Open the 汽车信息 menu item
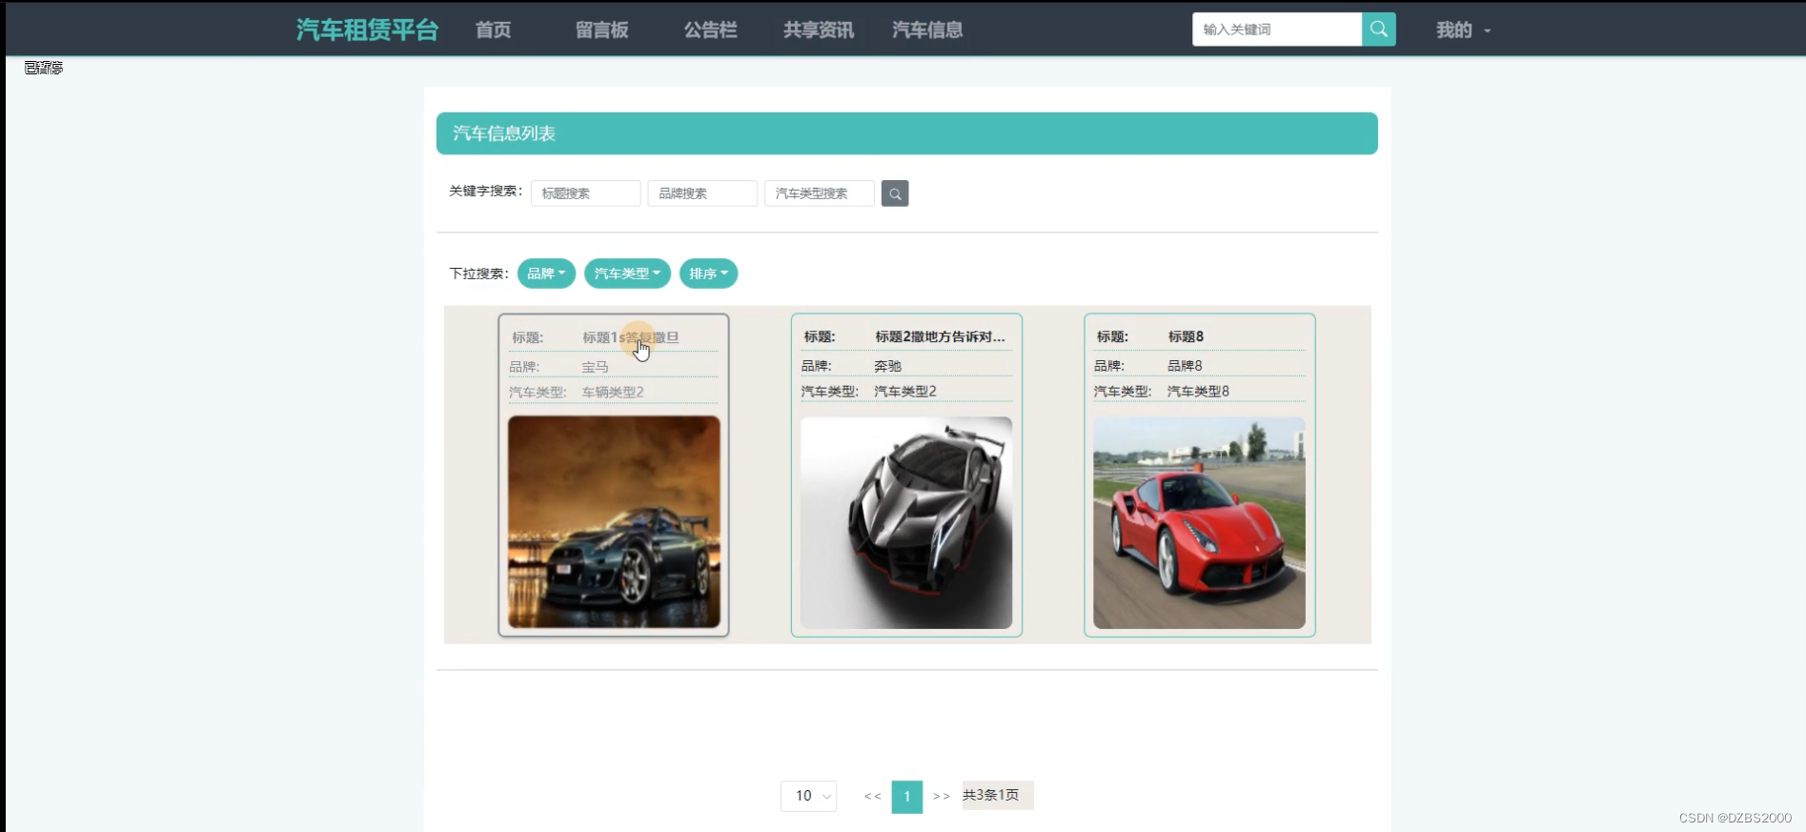Viewport: 1806px width, 832px height. pyautogui.click(x=927, y=30)
